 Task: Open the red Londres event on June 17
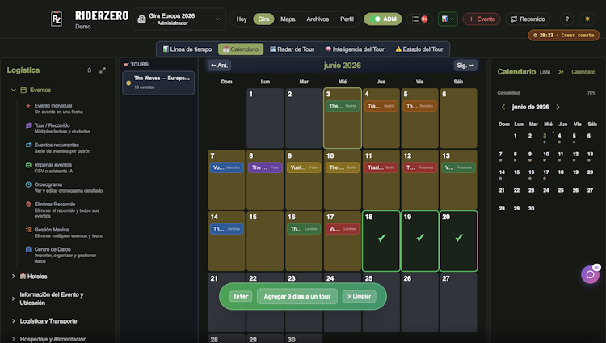pos(343,229)
